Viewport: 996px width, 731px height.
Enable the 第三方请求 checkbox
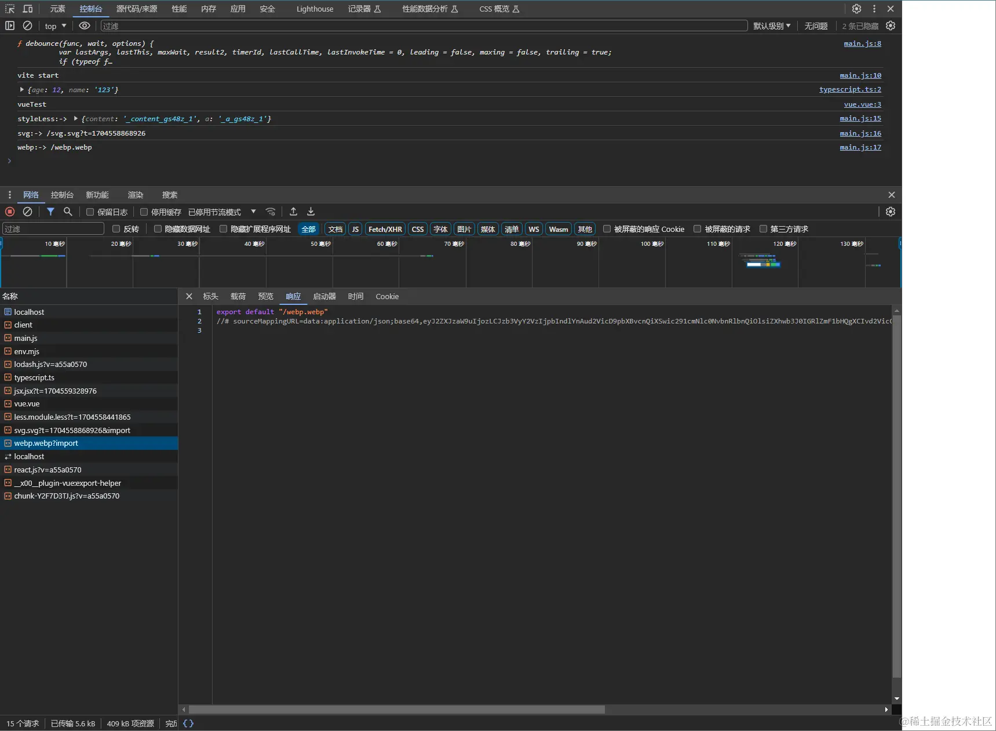pyautogui.click(x=763, y=229)
